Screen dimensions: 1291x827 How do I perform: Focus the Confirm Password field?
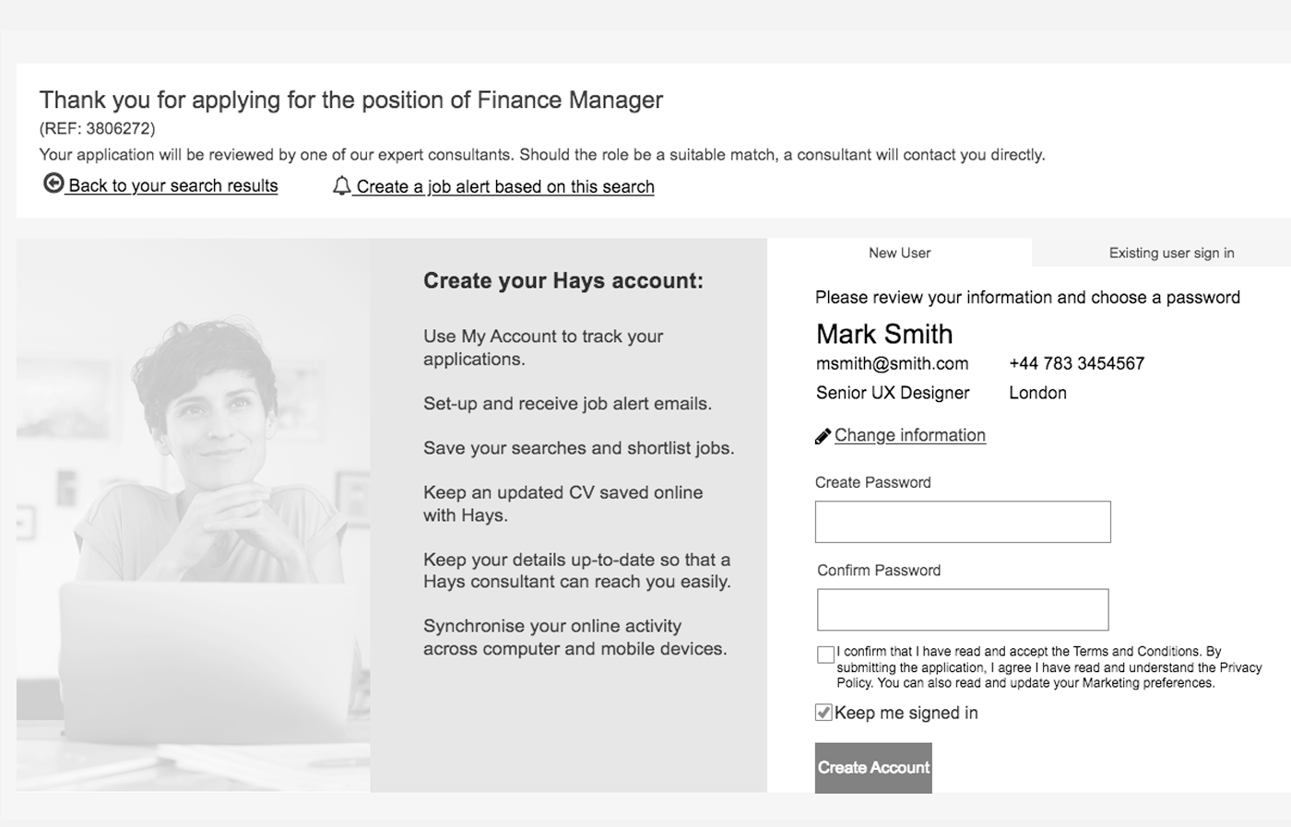963,609
